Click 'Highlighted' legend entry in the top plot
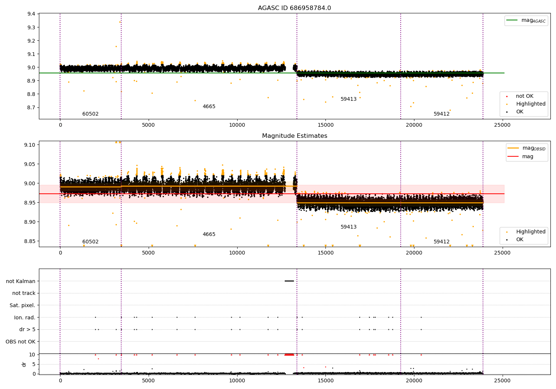 coord(531,104)
